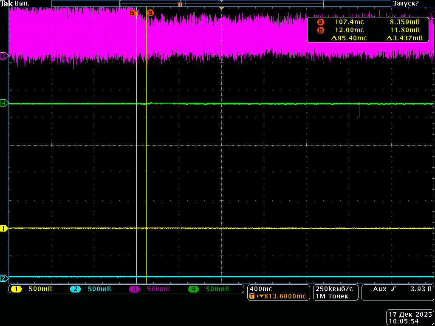Click the 'Вып.' acquisition status label
This screenshot has height=326, width=435.
[22, 3]
